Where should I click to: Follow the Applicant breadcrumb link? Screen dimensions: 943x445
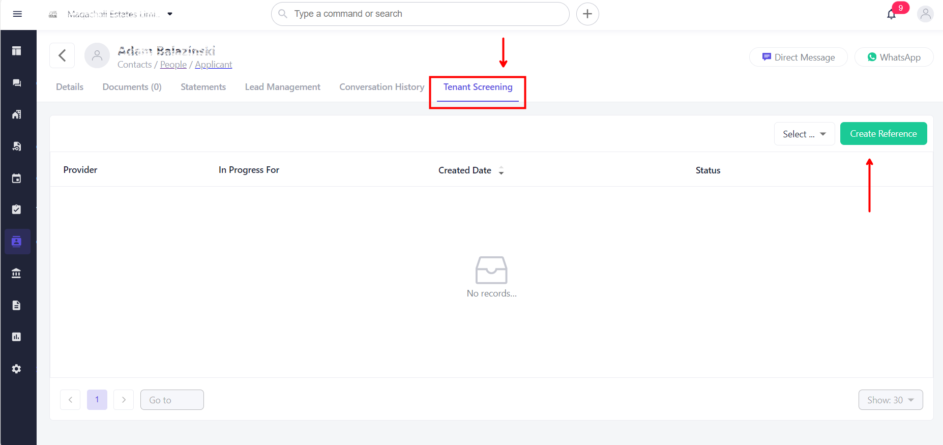tap(213, 65)
